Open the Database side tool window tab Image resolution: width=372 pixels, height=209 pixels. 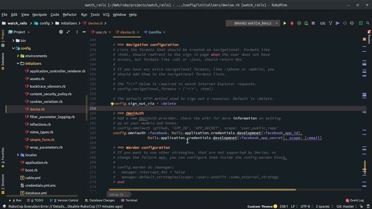pos(3,61)
